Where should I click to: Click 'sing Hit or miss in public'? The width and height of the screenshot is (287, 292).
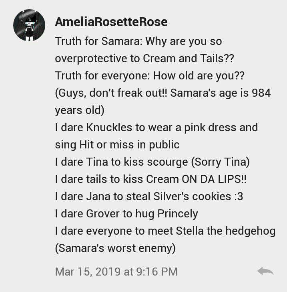117,145
